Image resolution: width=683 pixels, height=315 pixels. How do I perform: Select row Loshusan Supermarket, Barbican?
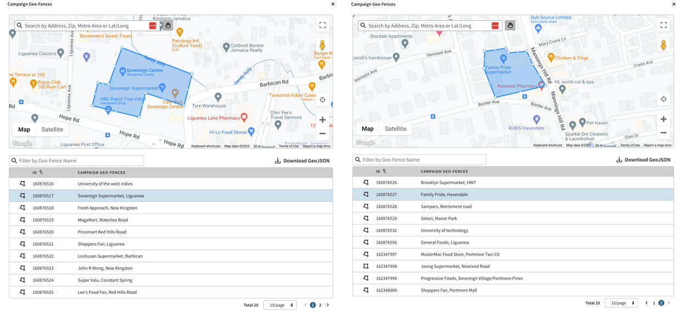point(171,256)
